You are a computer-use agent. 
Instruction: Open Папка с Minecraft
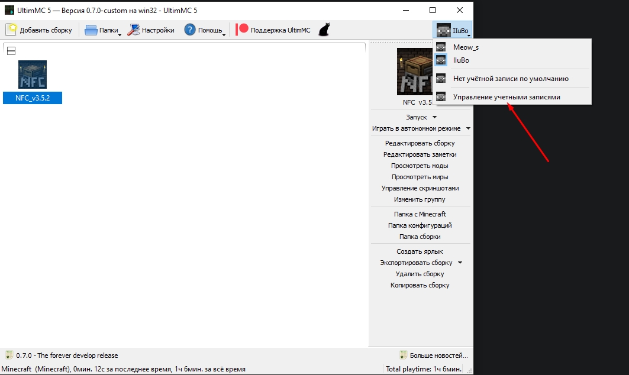[x=420, y=214]
